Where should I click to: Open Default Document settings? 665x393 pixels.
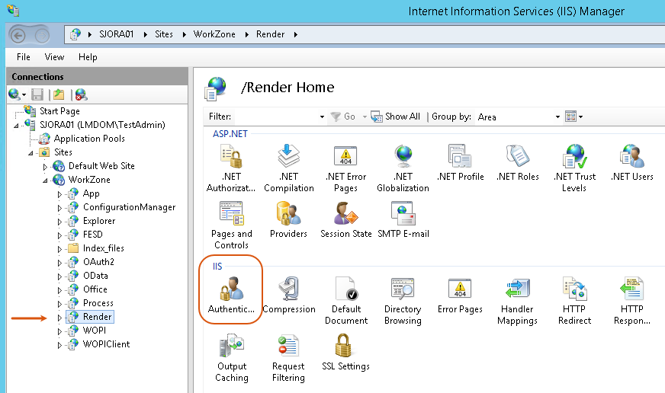point(346,301)
